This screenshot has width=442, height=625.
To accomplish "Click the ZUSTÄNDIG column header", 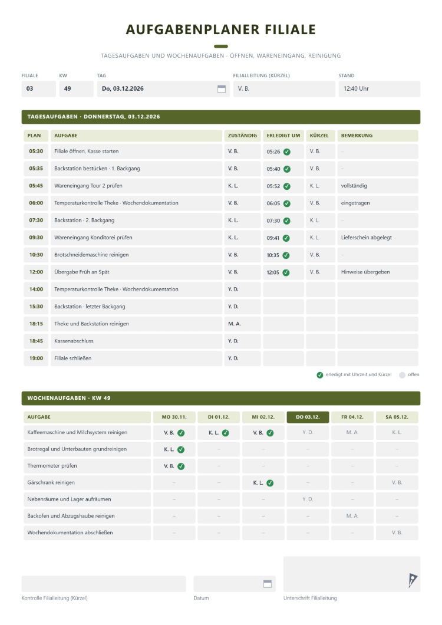I will (242, 136).
